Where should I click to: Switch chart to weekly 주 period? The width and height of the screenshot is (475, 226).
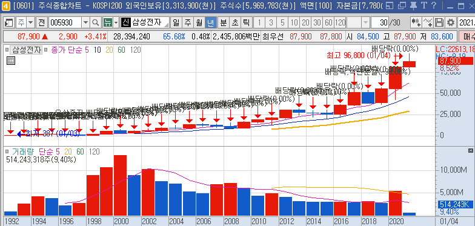coord(188,22)
